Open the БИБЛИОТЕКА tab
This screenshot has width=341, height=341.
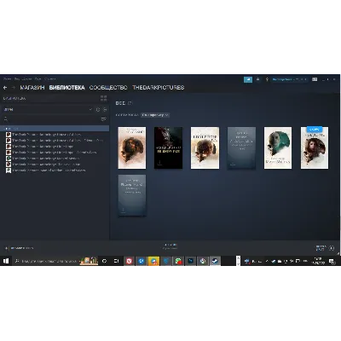(x=67, y=88)
